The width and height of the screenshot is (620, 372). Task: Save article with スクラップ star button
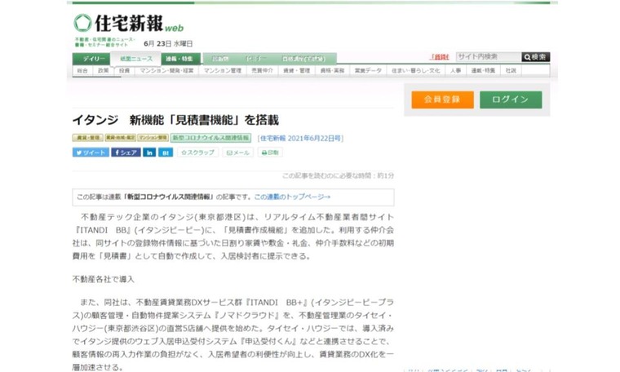tap(198, 153)
